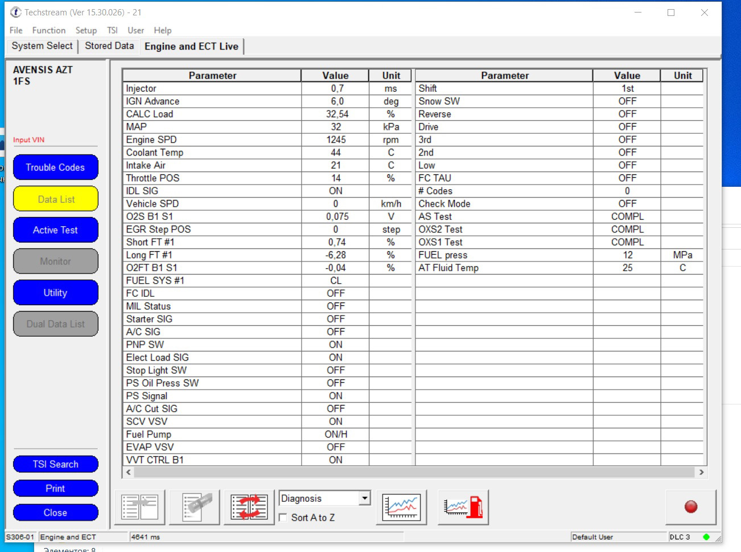Click the yellow Data List button
The width and height of the screenshot is (741, 552).
tap(55, 199)
